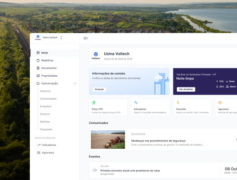Collapse the Comunicação submenu chevron
Image resolution: width=237 pixels, height=180 pixels.
(75, 84)
